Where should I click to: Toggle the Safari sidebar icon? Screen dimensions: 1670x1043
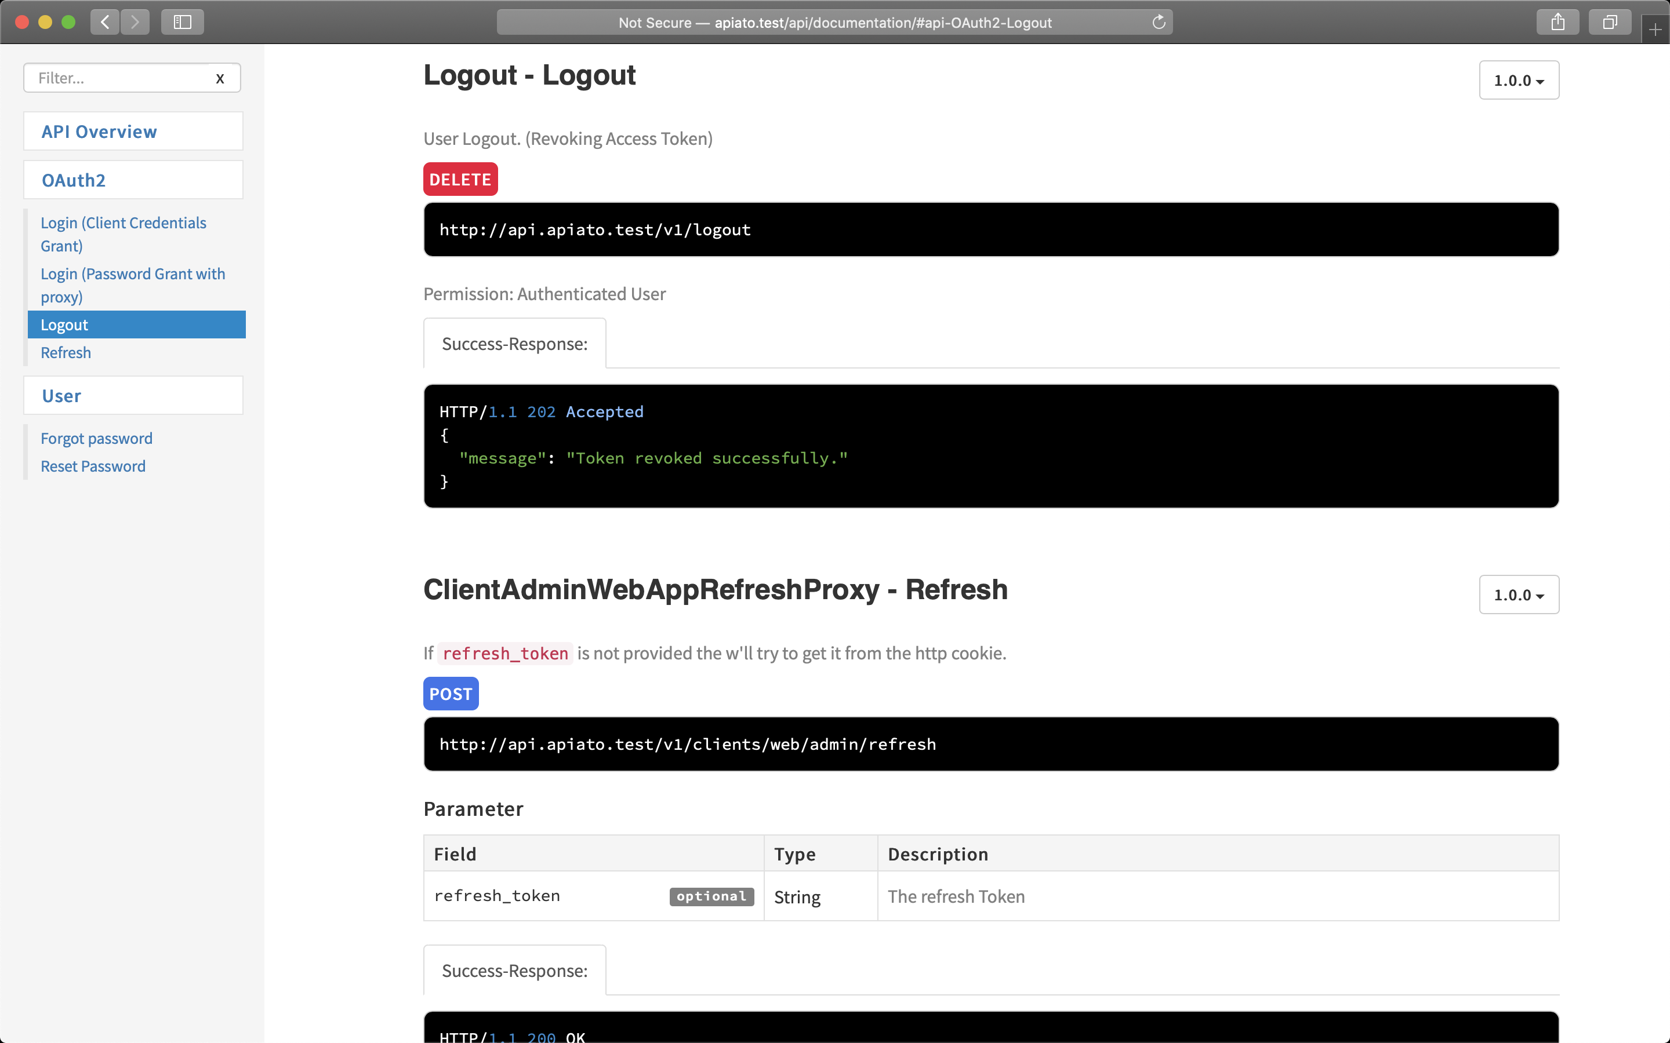182,22
